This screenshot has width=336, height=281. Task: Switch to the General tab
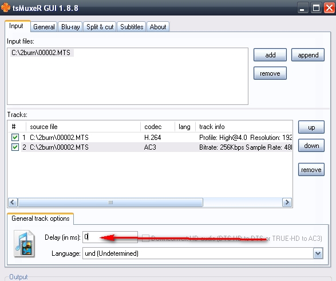pyautogui.click(x=44, y=27)
